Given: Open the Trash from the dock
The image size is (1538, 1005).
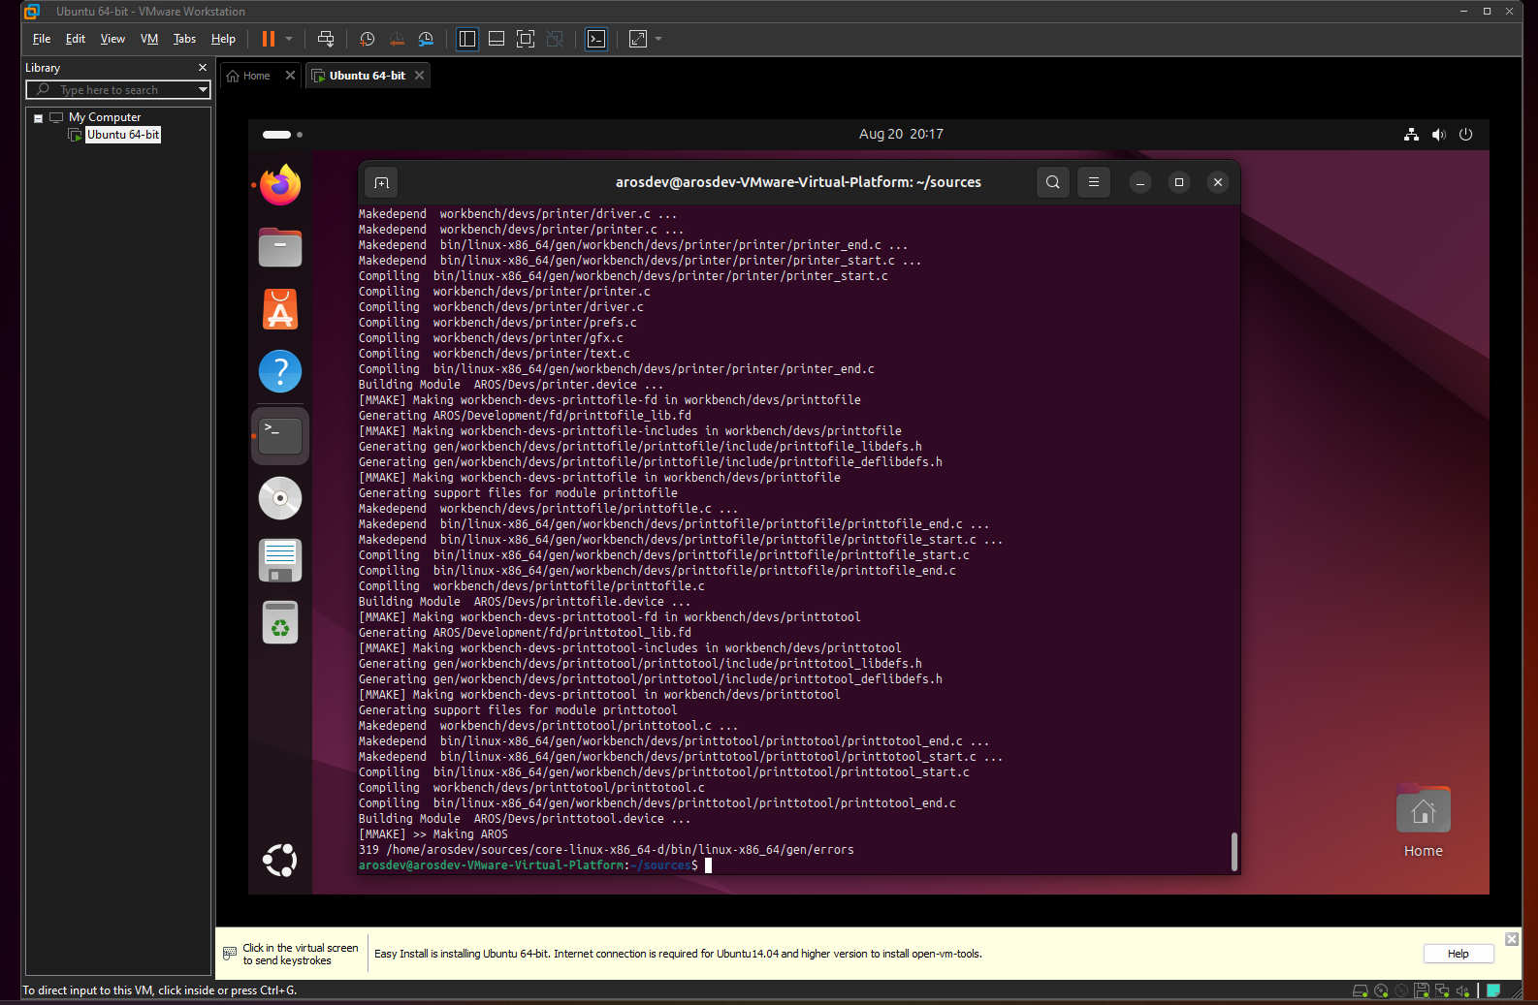Looking at the screenshot, I should coord(280,622).
